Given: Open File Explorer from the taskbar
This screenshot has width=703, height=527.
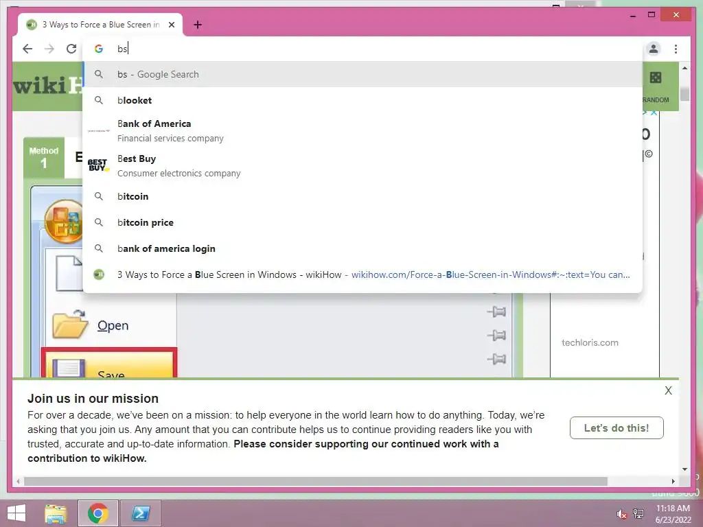Looking at the screenshot, I should click(x=56, y=513).
